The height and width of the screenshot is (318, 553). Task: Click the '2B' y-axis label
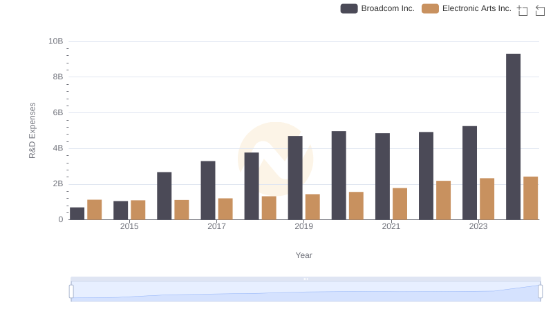tap(58, 183)
